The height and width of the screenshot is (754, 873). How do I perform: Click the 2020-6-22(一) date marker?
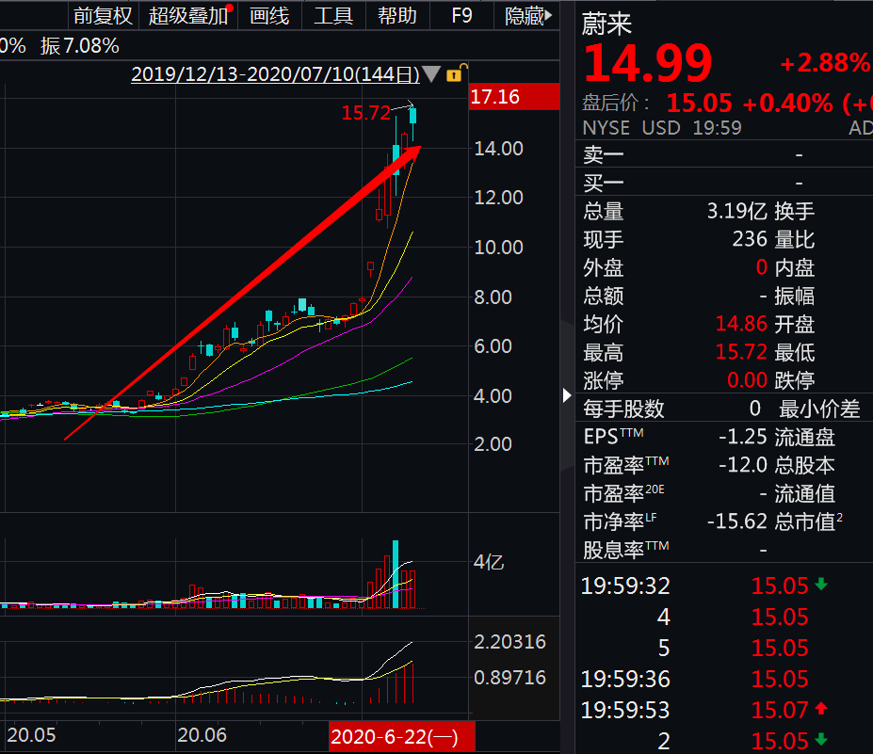point(401,737)
